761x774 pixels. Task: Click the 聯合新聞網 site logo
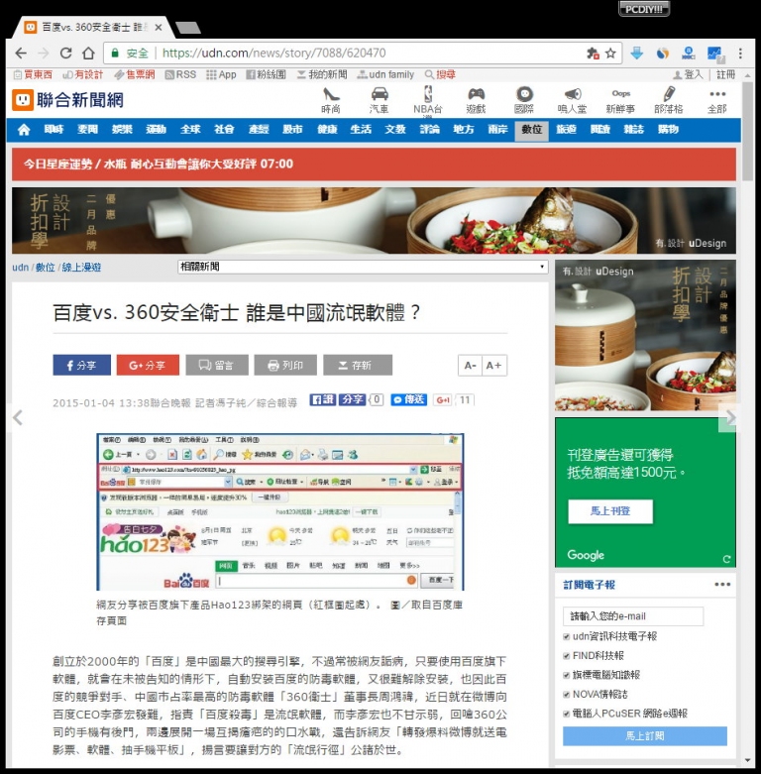coord(68,100)
